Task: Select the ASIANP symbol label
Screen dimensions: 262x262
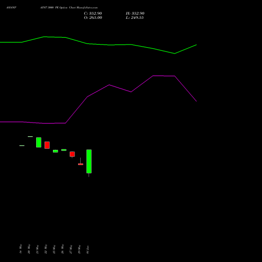Action: [11, 7]
